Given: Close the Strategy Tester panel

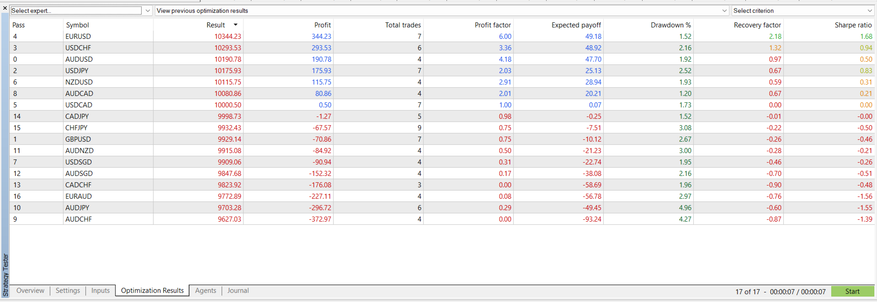Looking at the screenshot, I should click(5, 8).
